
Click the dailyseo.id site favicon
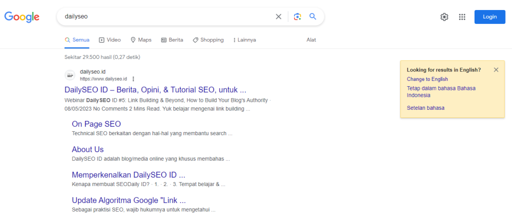(x=70, y=75)
